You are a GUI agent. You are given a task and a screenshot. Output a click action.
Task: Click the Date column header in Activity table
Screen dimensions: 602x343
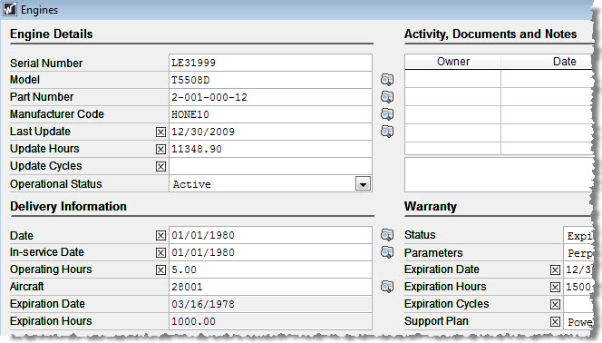click(547, 62)
